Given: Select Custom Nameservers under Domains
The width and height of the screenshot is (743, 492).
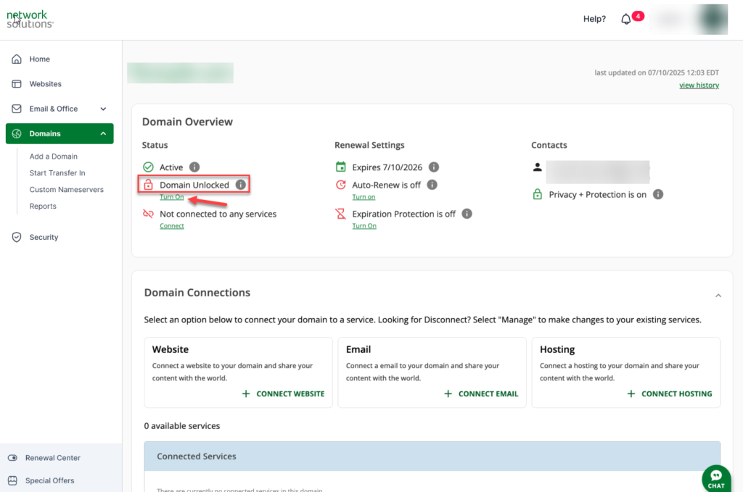Looking at the screenshot, I should click(66, 190).
